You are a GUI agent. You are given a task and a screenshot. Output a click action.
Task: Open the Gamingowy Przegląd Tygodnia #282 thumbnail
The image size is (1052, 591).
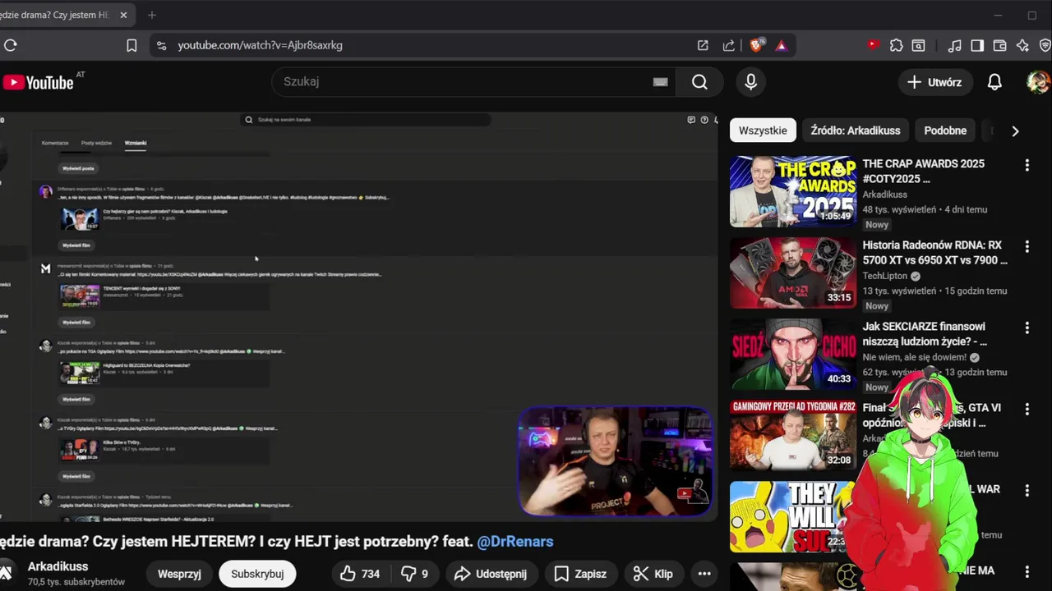tap(793, 435)
